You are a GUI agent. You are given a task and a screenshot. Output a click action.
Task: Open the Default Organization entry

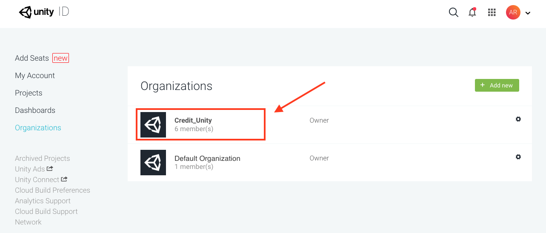(207, 158)
